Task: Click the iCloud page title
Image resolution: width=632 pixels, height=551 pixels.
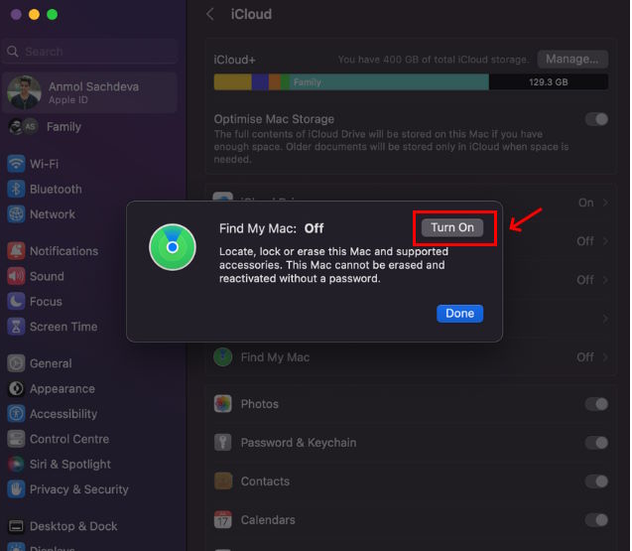Action: tap(251, 15)
